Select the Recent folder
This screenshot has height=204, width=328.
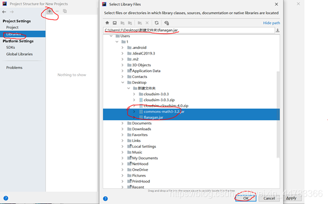[138, 187]
